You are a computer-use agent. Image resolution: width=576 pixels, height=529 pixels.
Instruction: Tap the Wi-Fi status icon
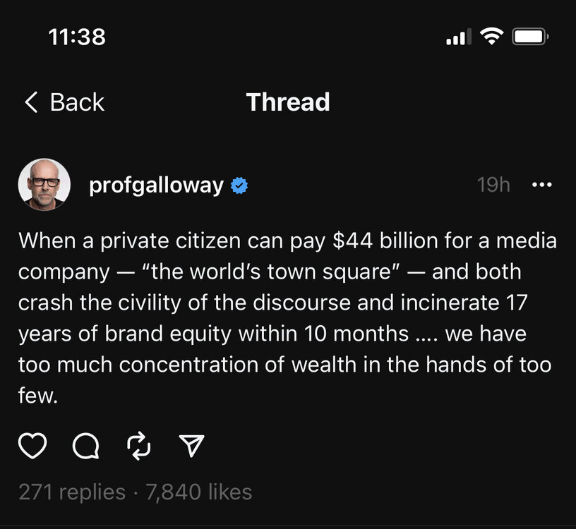[x=491, y=37]
